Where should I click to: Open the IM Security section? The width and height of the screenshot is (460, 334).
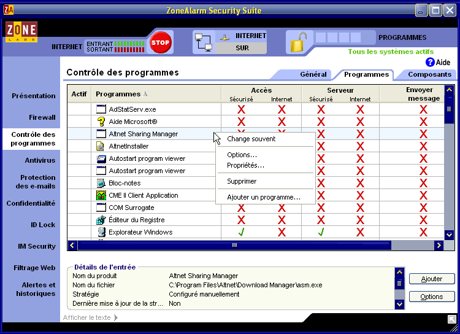point(36,246)
